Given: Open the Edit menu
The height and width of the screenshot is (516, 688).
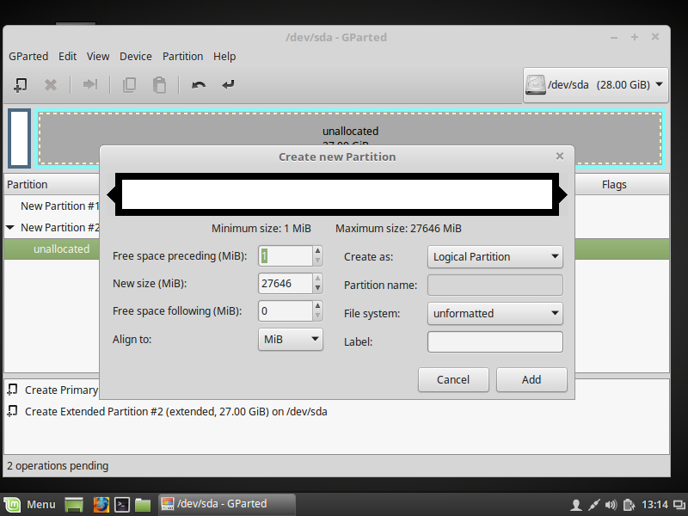Looking at the screenshot, I should [68, 57].
